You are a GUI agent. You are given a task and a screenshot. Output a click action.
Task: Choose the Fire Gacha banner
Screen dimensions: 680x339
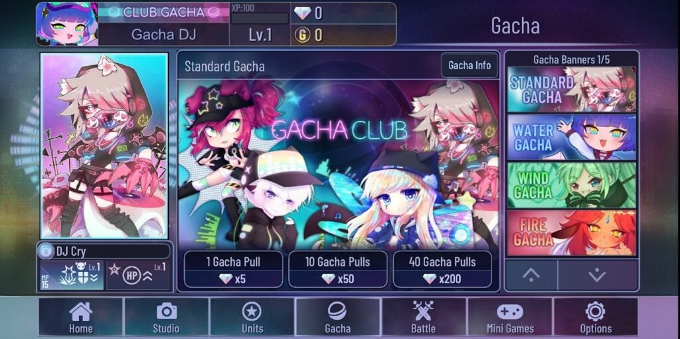click(x=572, y=233)
